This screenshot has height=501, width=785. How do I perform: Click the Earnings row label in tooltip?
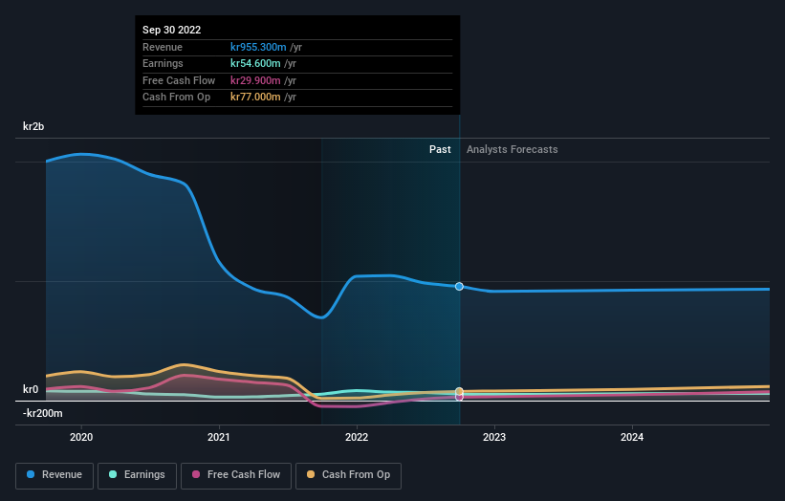(163, 63)
